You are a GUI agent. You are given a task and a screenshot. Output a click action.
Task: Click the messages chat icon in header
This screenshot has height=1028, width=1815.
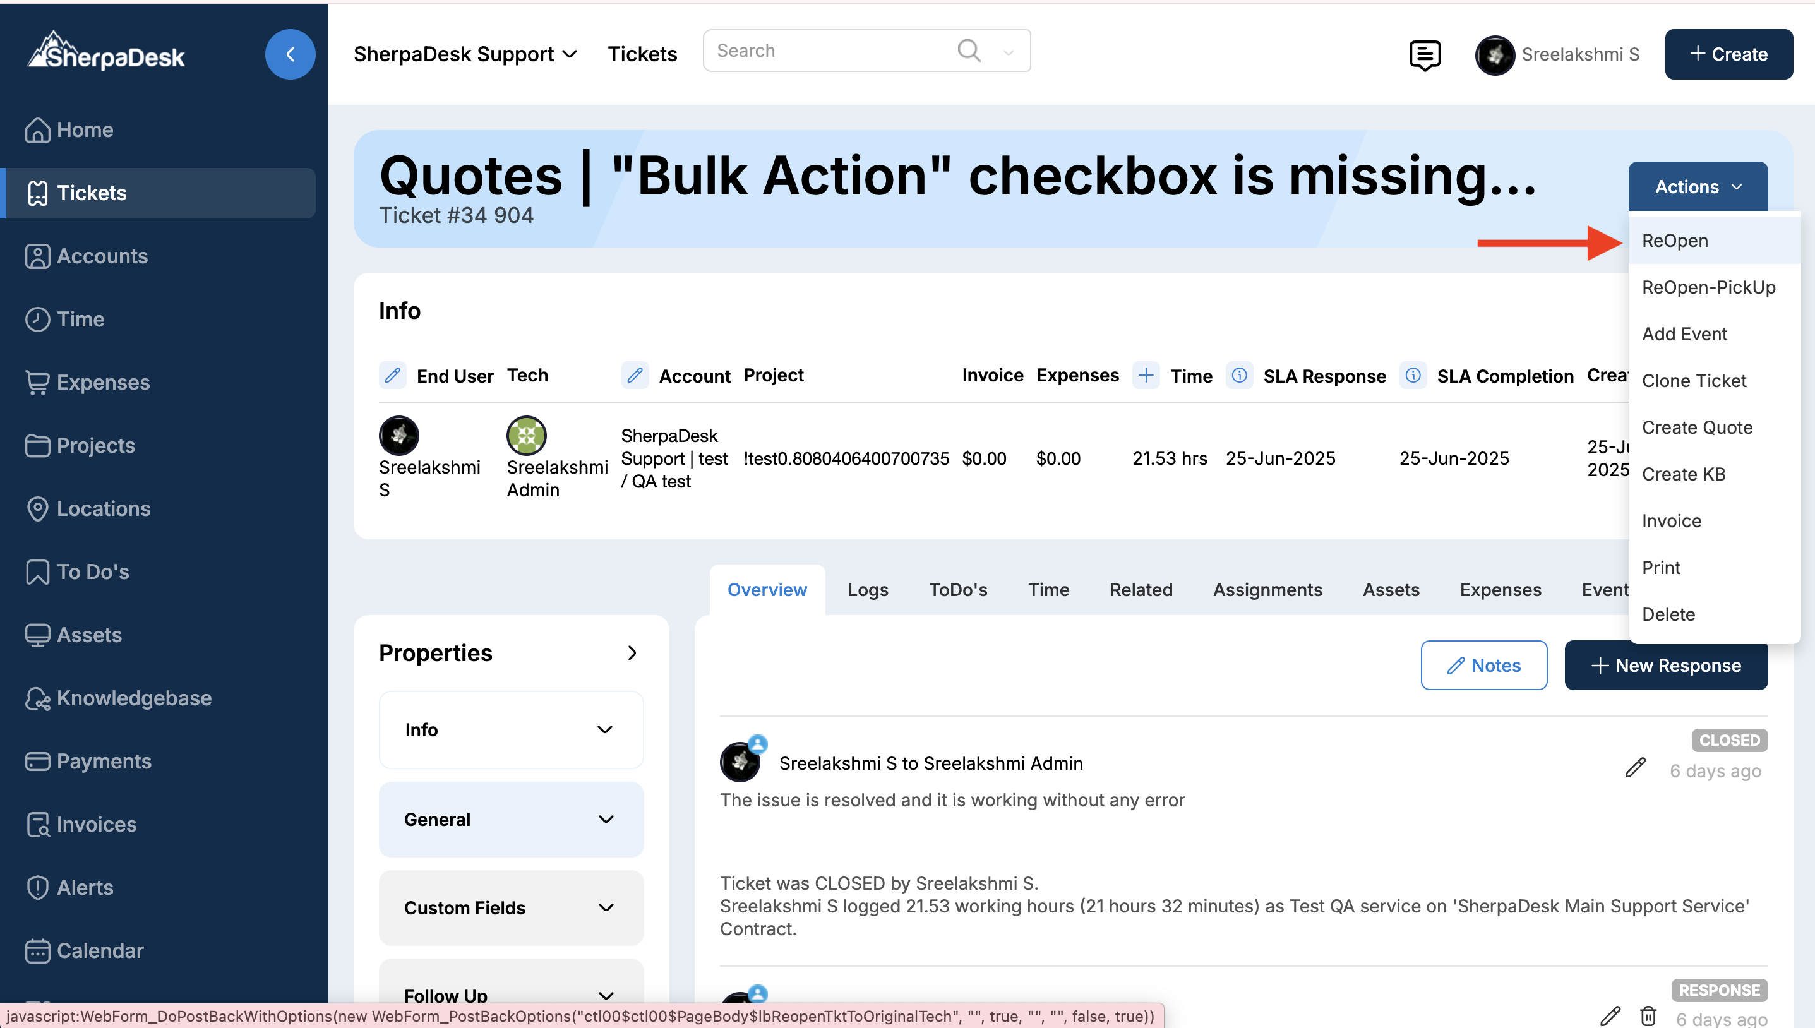click(x=1424, y=54)
